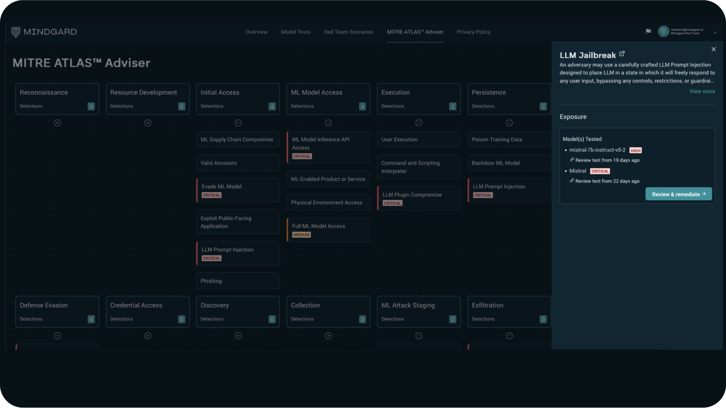This screenshot has width=726, height=408.
Task: Open Physical Environment Access technique
Action: [x=328, y=202]
